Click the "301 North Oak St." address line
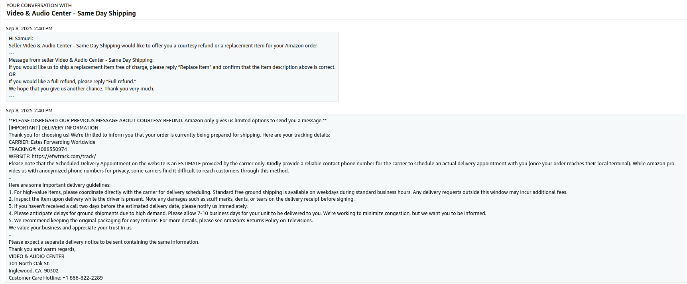This screenshot has height=284, width=687. coord(29,264)
